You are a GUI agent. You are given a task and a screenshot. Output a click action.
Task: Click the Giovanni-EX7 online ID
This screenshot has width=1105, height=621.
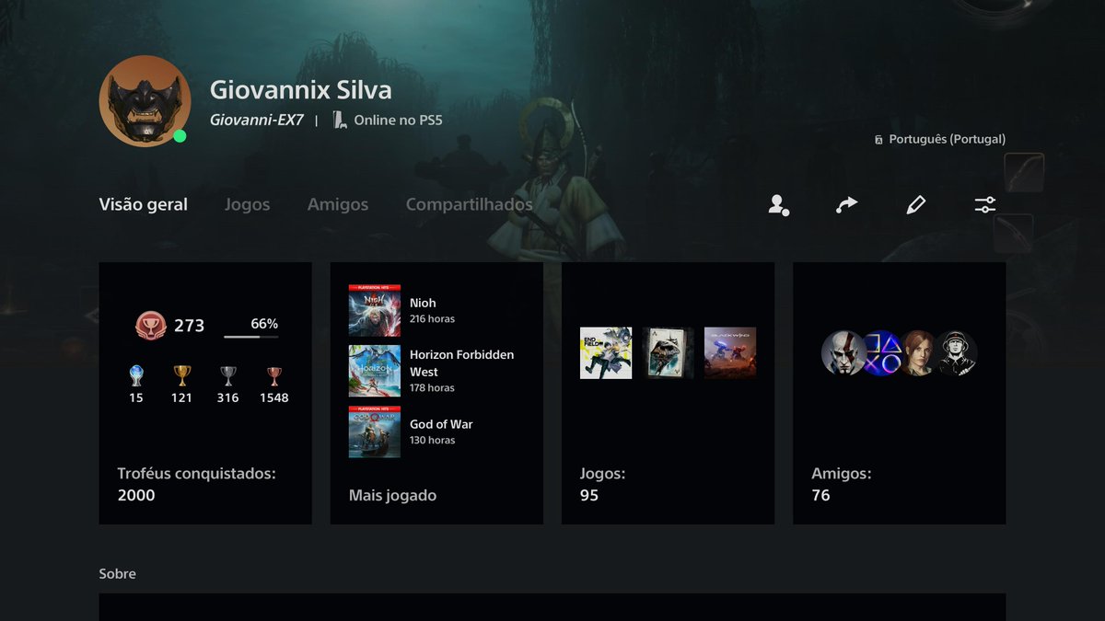[257, 121]
